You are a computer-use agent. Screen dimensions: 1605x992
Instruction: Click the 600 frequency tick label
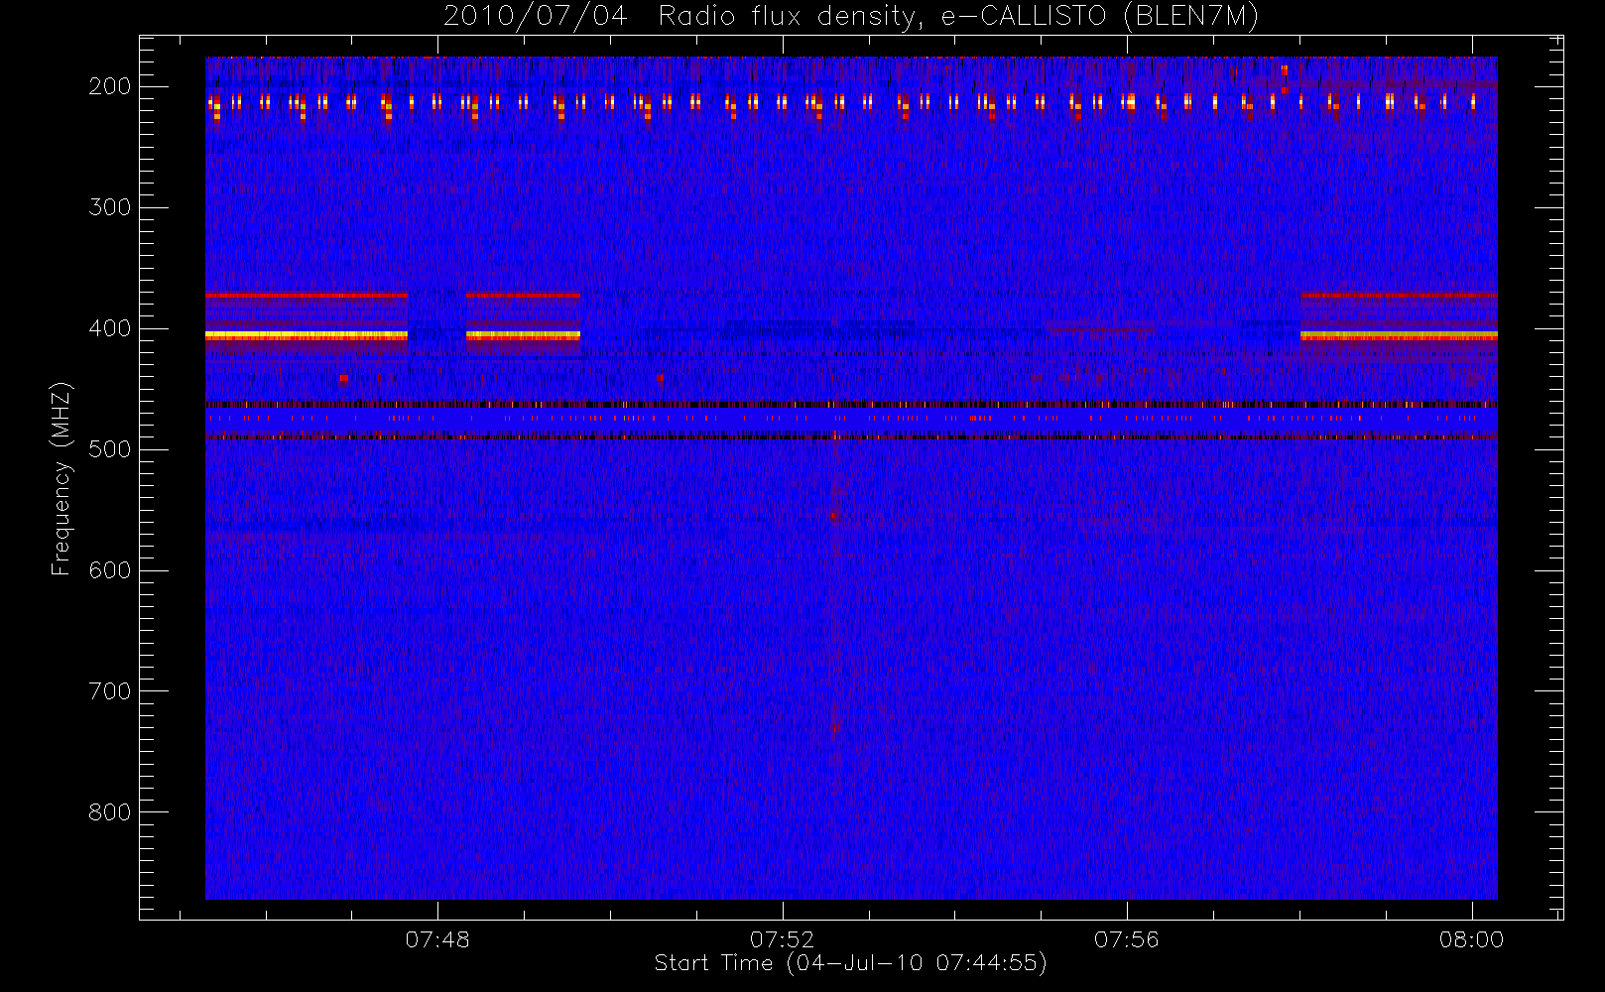click(x=110, y=570)
